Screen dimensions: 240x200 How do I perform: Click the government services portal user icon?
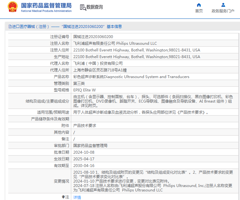click(223, 5)
